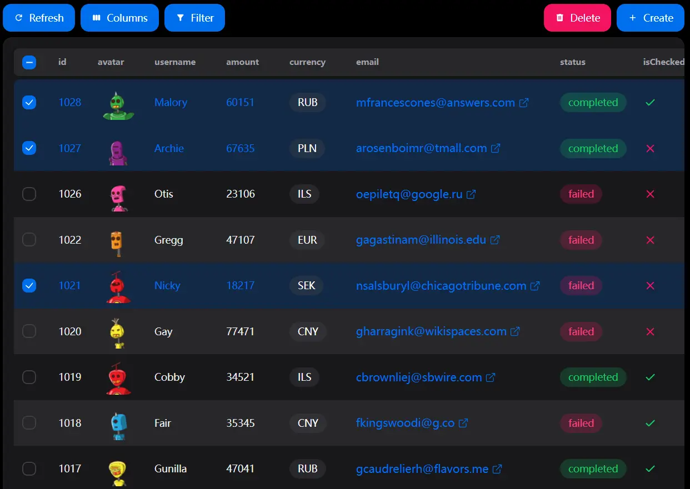The height and width of the screenshot is (489, 690).
Task: Click the red X icon in Otis's row
Action: (x=650, y=194)
